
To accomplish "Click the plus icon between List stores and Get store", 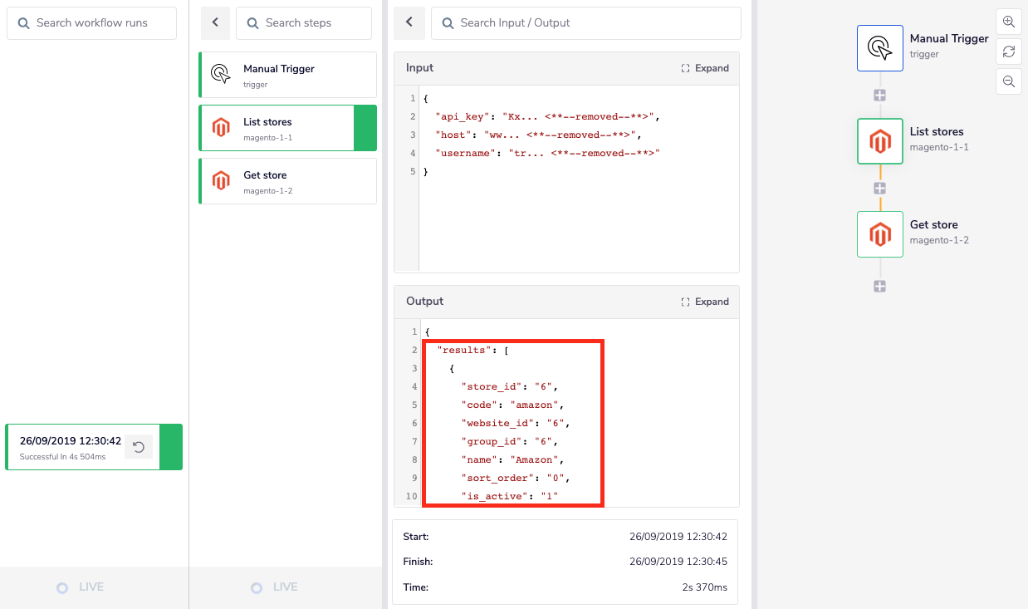I will coord(879,187).
